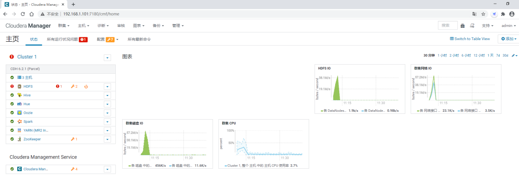Open the HDFS service link

[28, 86]
